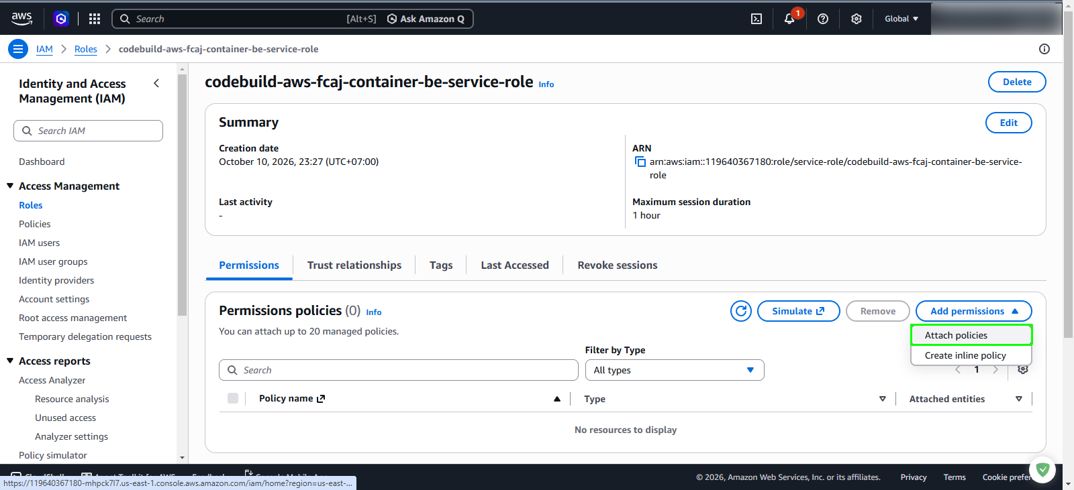Image resolution: width=1074 pixels, height=490 pixels.
Task: Open the help question mark icon
Action: click(x=823, y=19)
